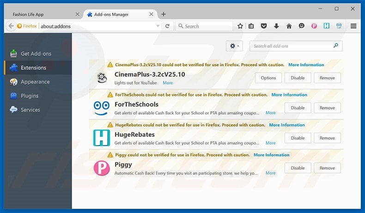
Task: Click More link under HugeRebates description
Action: click(x=270, y=143)
